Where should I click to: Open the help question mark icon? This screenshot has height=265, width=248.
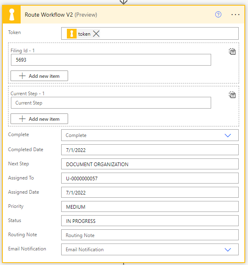click(218, 15)
